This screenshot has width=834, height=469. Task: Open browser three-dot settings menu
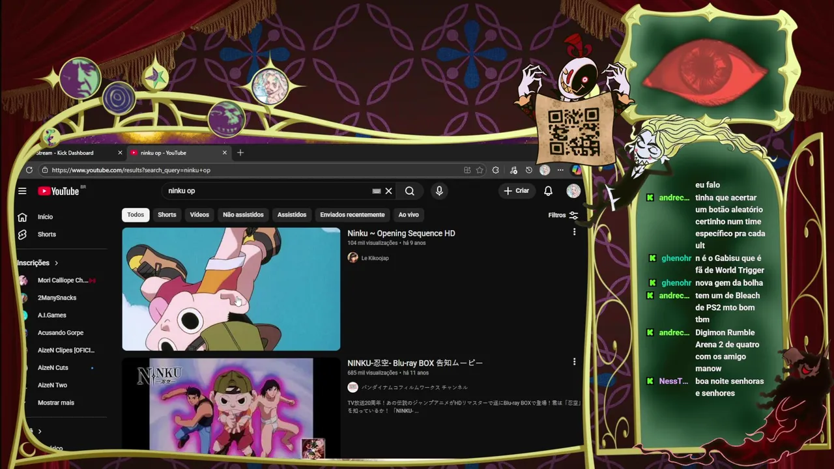point(560,170)
